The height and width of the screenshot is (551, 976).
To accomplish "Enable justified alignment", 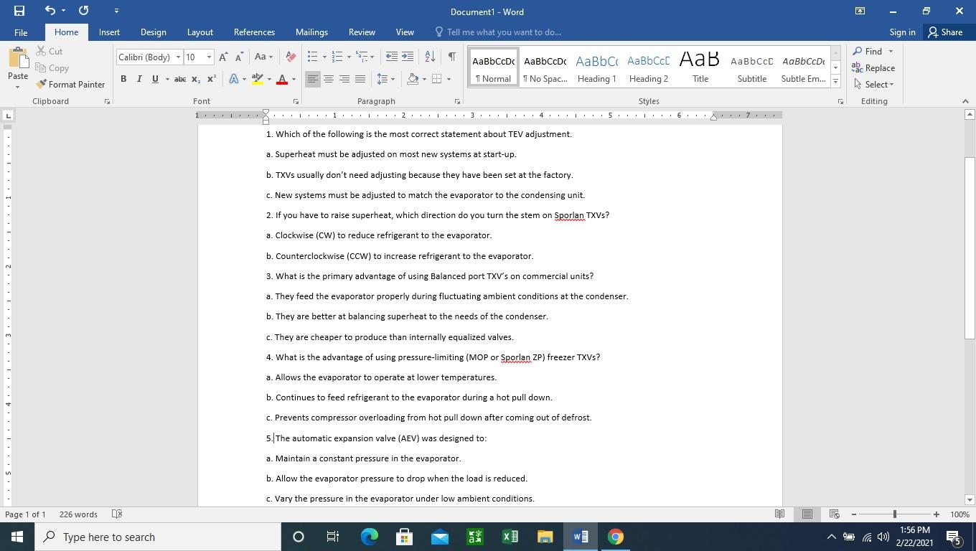I will coord(360,80).
